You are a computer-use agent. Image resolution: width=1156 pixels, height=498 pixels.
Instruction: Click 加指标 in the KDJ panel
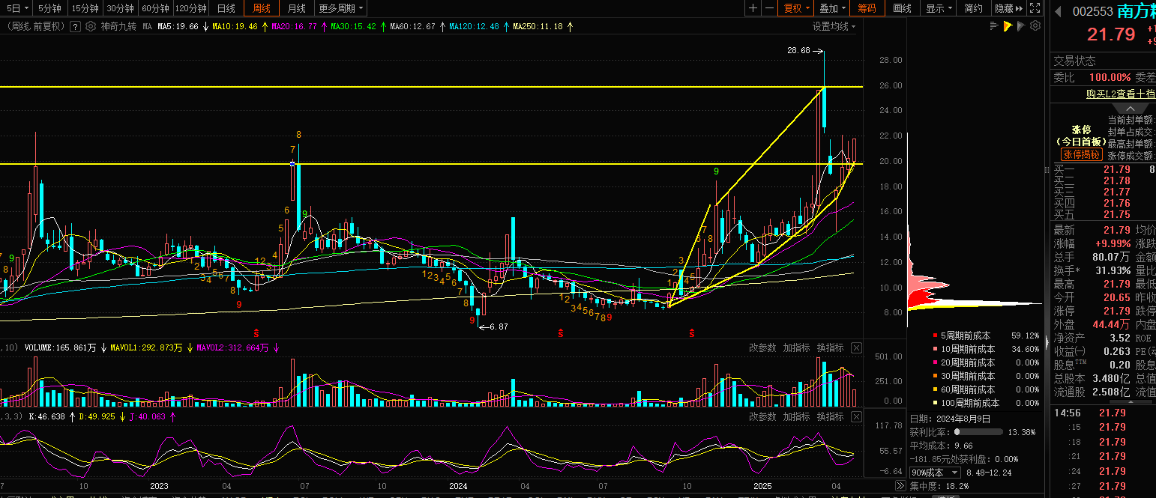tap(796, 416)
